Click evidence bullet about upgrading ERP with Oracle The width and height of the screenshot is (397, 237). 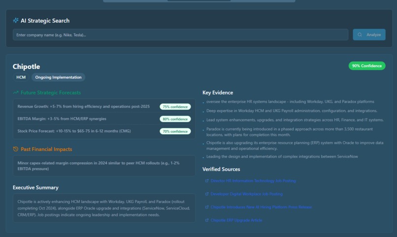click(x=295, y=146)
